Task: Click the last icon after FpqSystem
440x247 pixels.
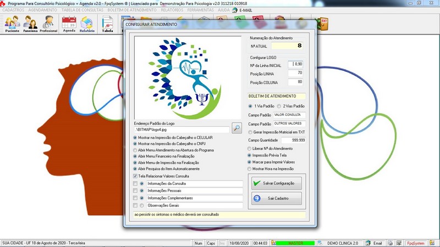Action: (x=432, y=243)
